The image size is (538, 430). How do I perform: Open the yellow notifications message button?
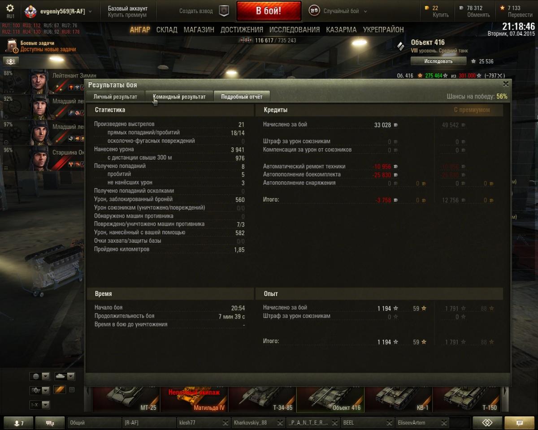coord(520,423)
